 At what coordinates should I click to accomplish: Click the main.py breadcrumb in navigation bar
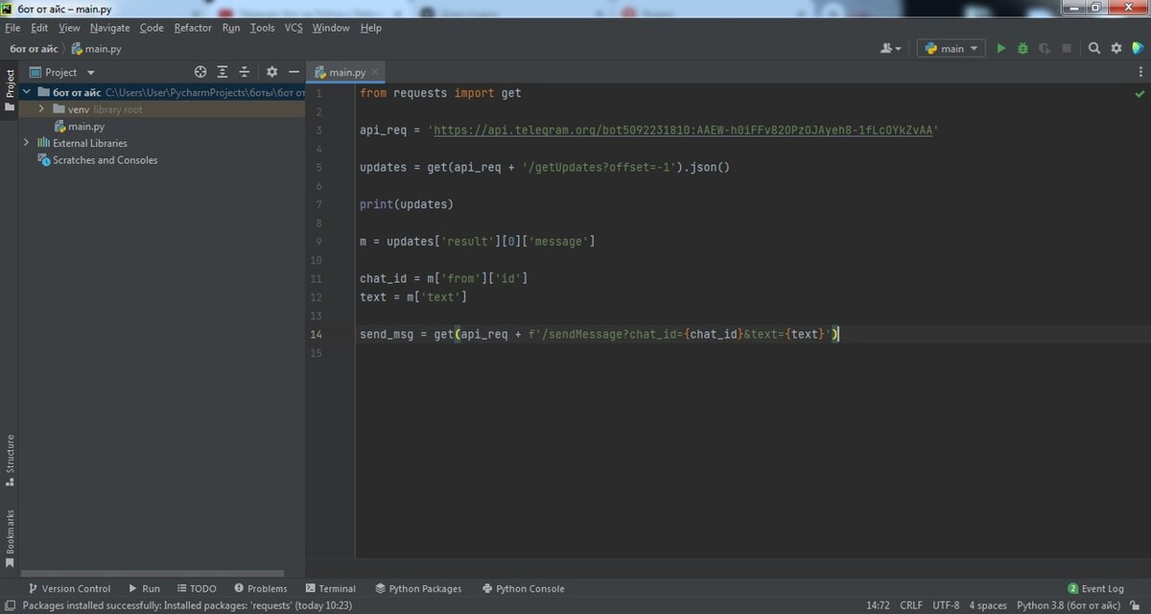click(x=98, y=48)
